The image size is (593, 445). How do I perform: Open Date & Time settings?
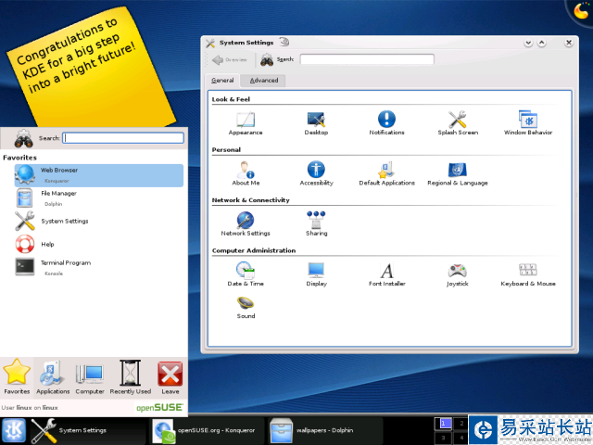(x=246, y=273)
